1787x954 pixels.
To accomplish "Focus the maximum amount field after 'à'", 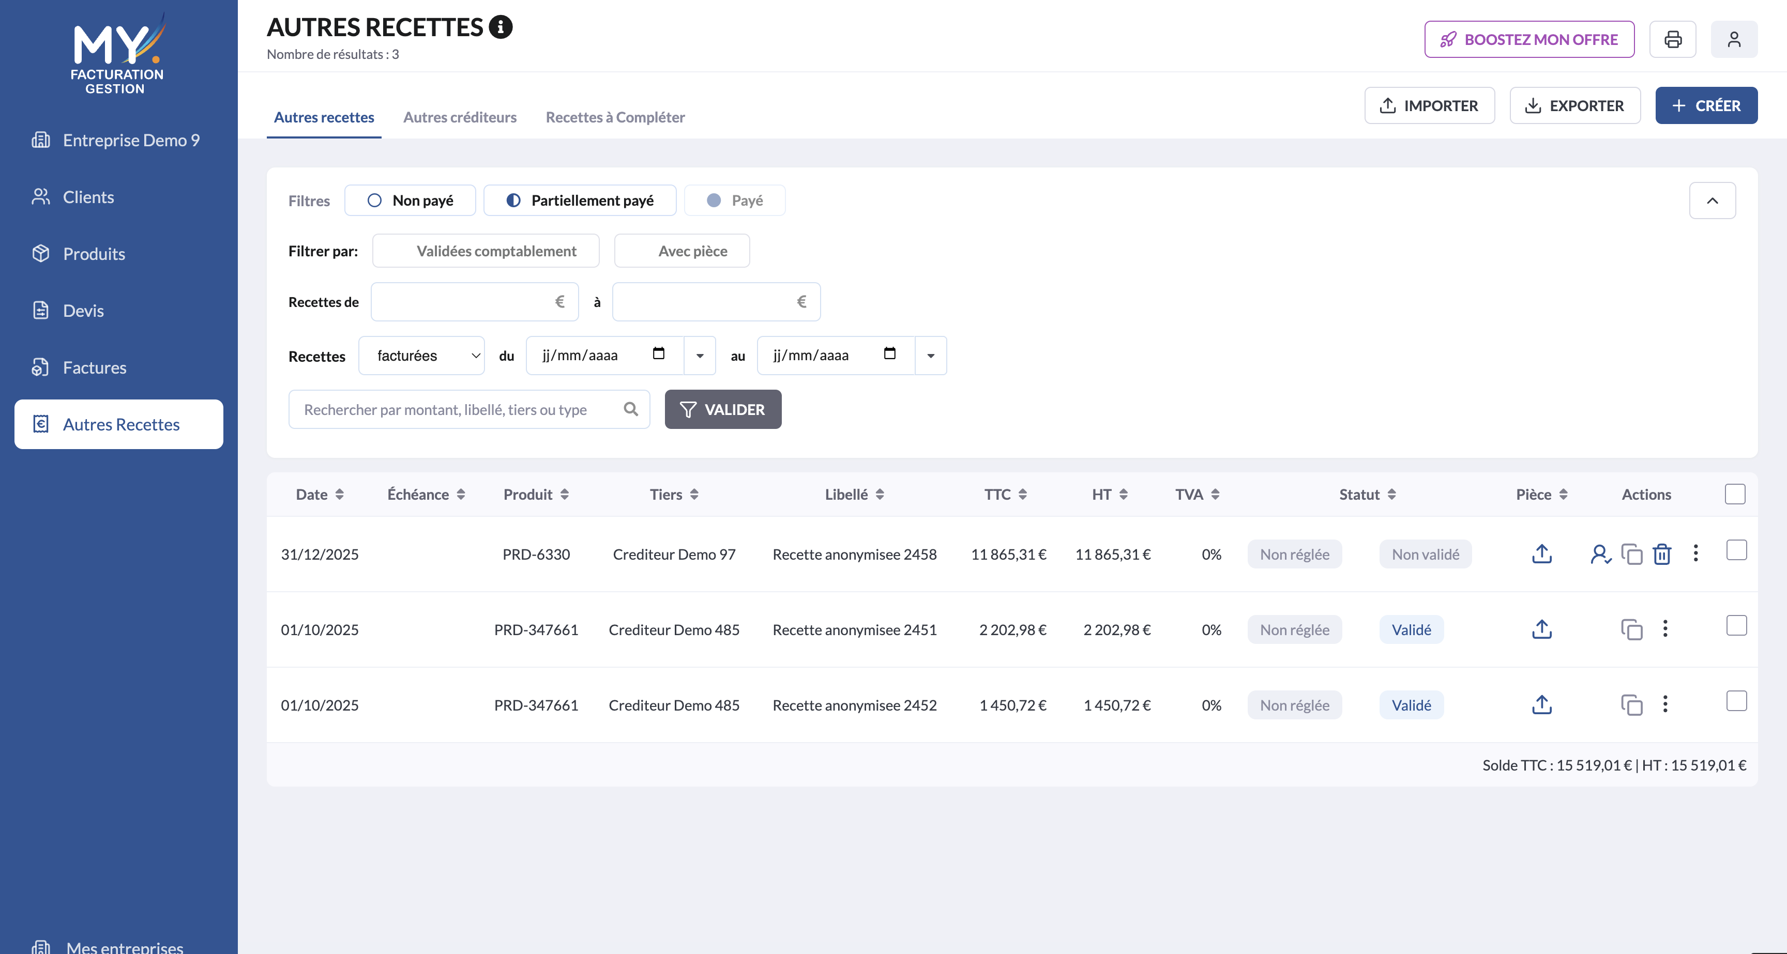I will (716, 302).
